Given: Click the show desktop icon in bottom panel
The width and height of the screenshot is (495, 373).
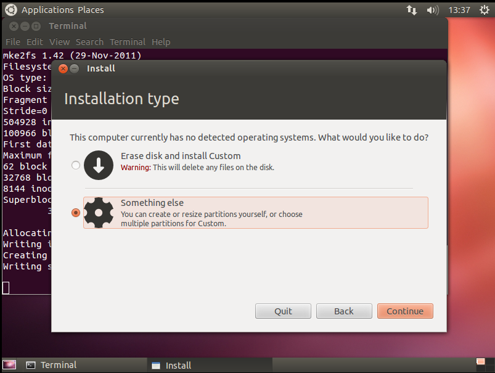Looking at the screenshot, I should (x=10, y=365).
